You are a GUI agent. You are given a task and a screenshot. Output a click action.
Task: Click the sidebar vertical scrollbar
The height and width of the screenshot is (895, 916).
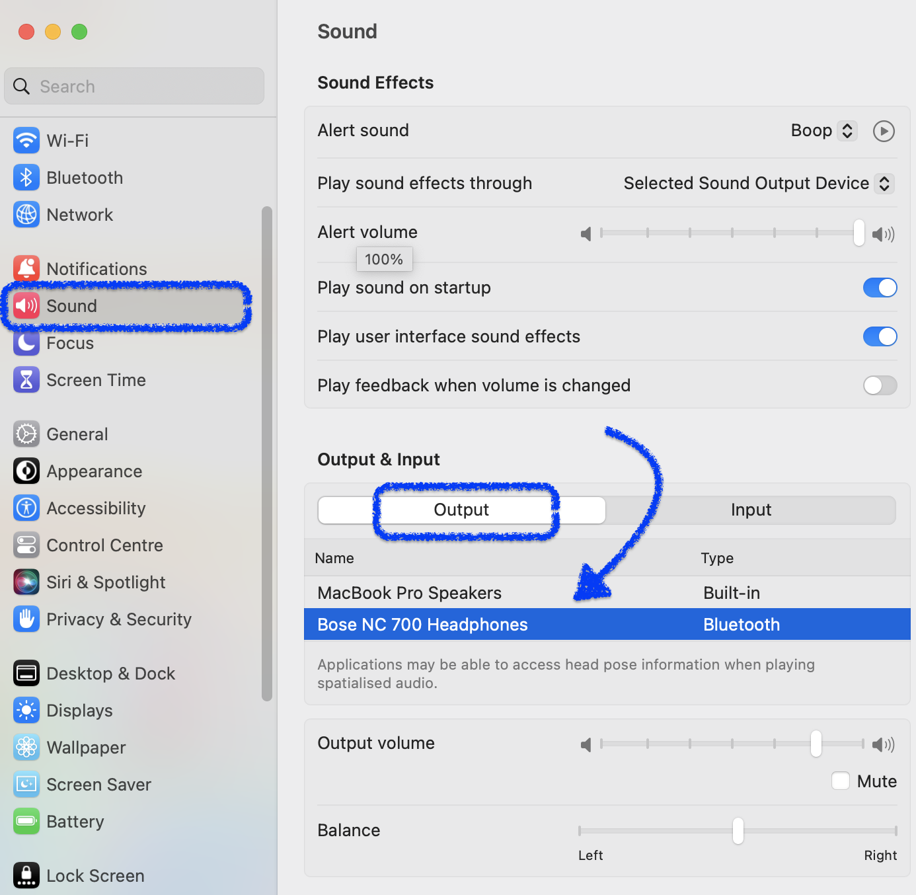267,453
